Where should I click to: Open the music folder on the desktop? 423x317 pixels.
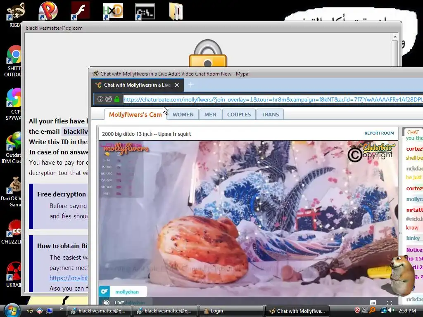pyautogui.click(x=176, y=12)
